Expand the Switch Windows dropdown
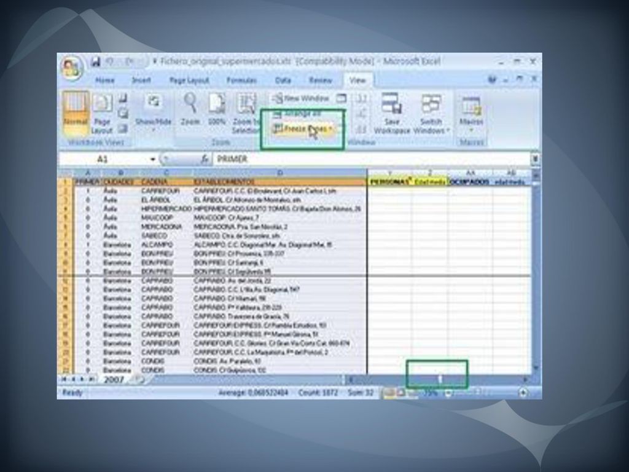Screen dimensions: 629x472 click(432, 114)
